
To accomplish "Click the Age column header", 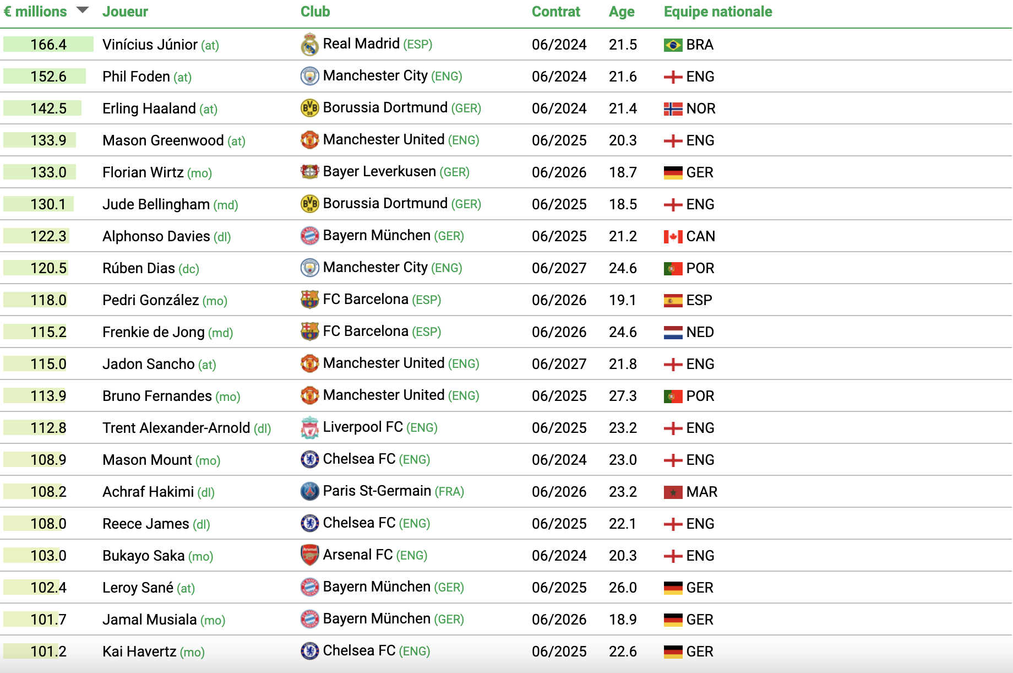I will pyautogui.click(x=622, y=12).
